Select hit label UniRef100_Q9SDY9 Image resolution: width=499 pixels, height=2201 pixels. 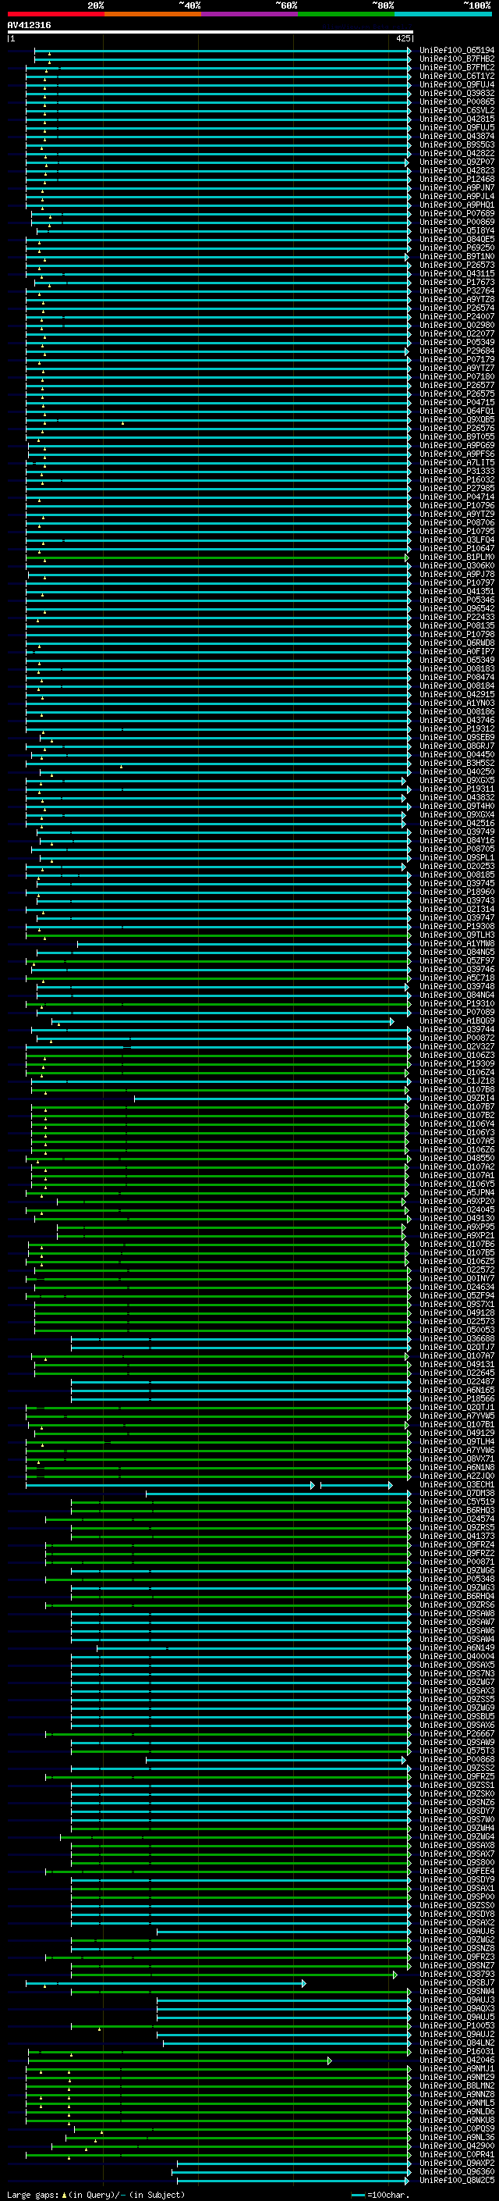[456, 1881]
